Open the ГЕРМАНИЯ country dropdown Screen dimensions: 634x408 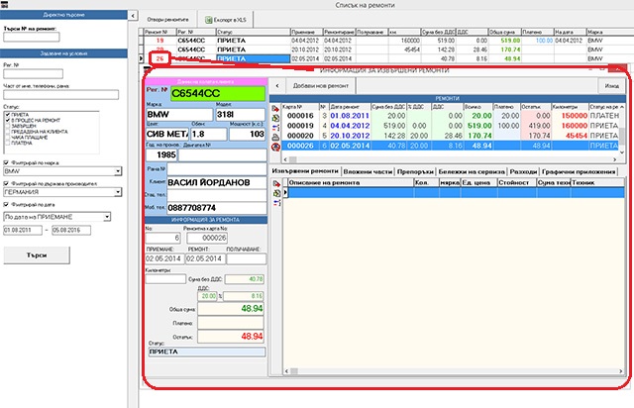118,192
